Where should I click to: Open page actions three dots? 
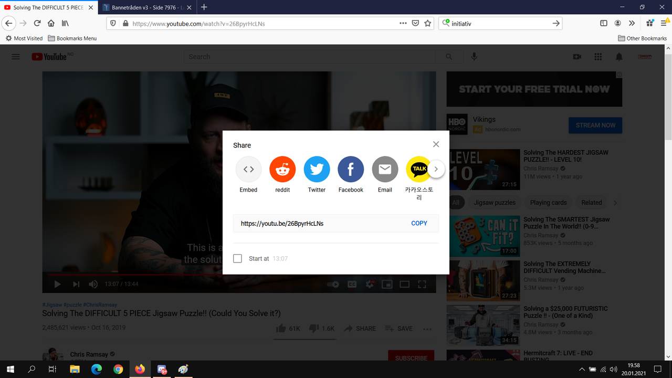pos(403,23)
